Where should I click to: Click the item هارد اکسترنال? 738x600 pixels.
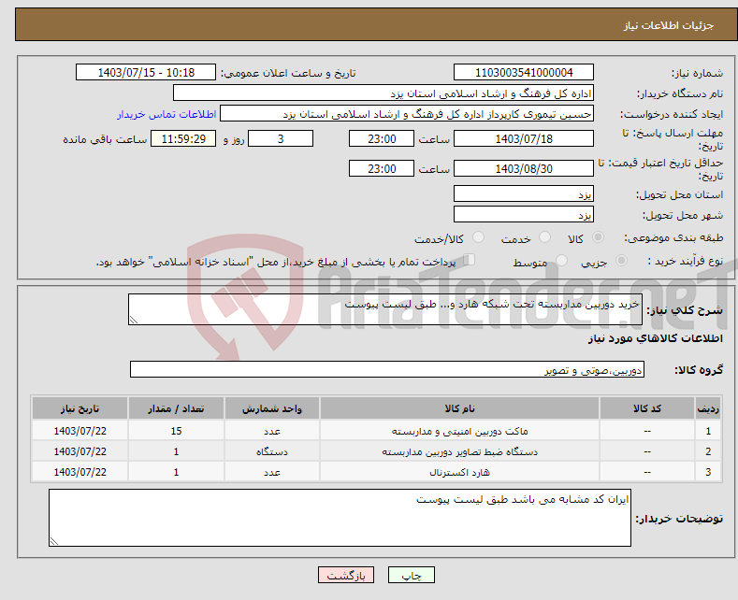(459, 473)
